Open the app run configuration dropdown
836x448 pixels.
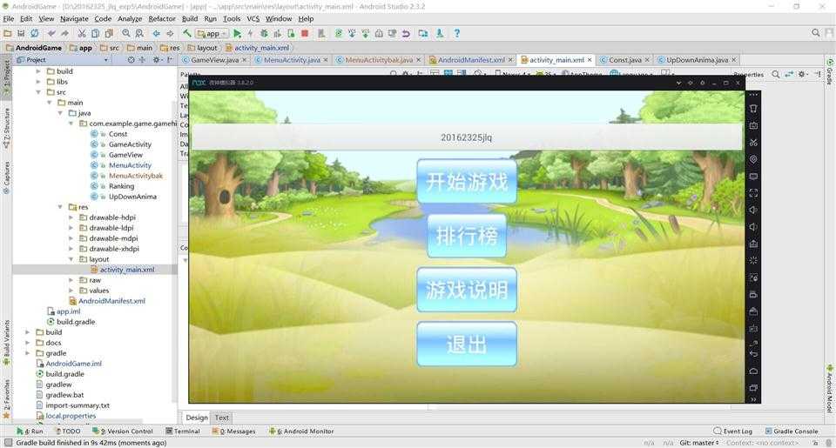(x=212, y=33)
